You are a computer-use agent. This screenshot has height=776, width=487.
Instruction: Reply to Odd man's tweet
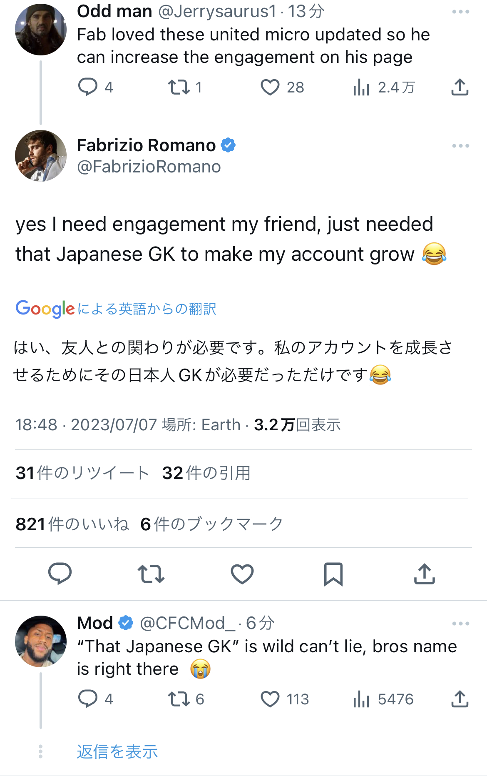pos(88,87)
